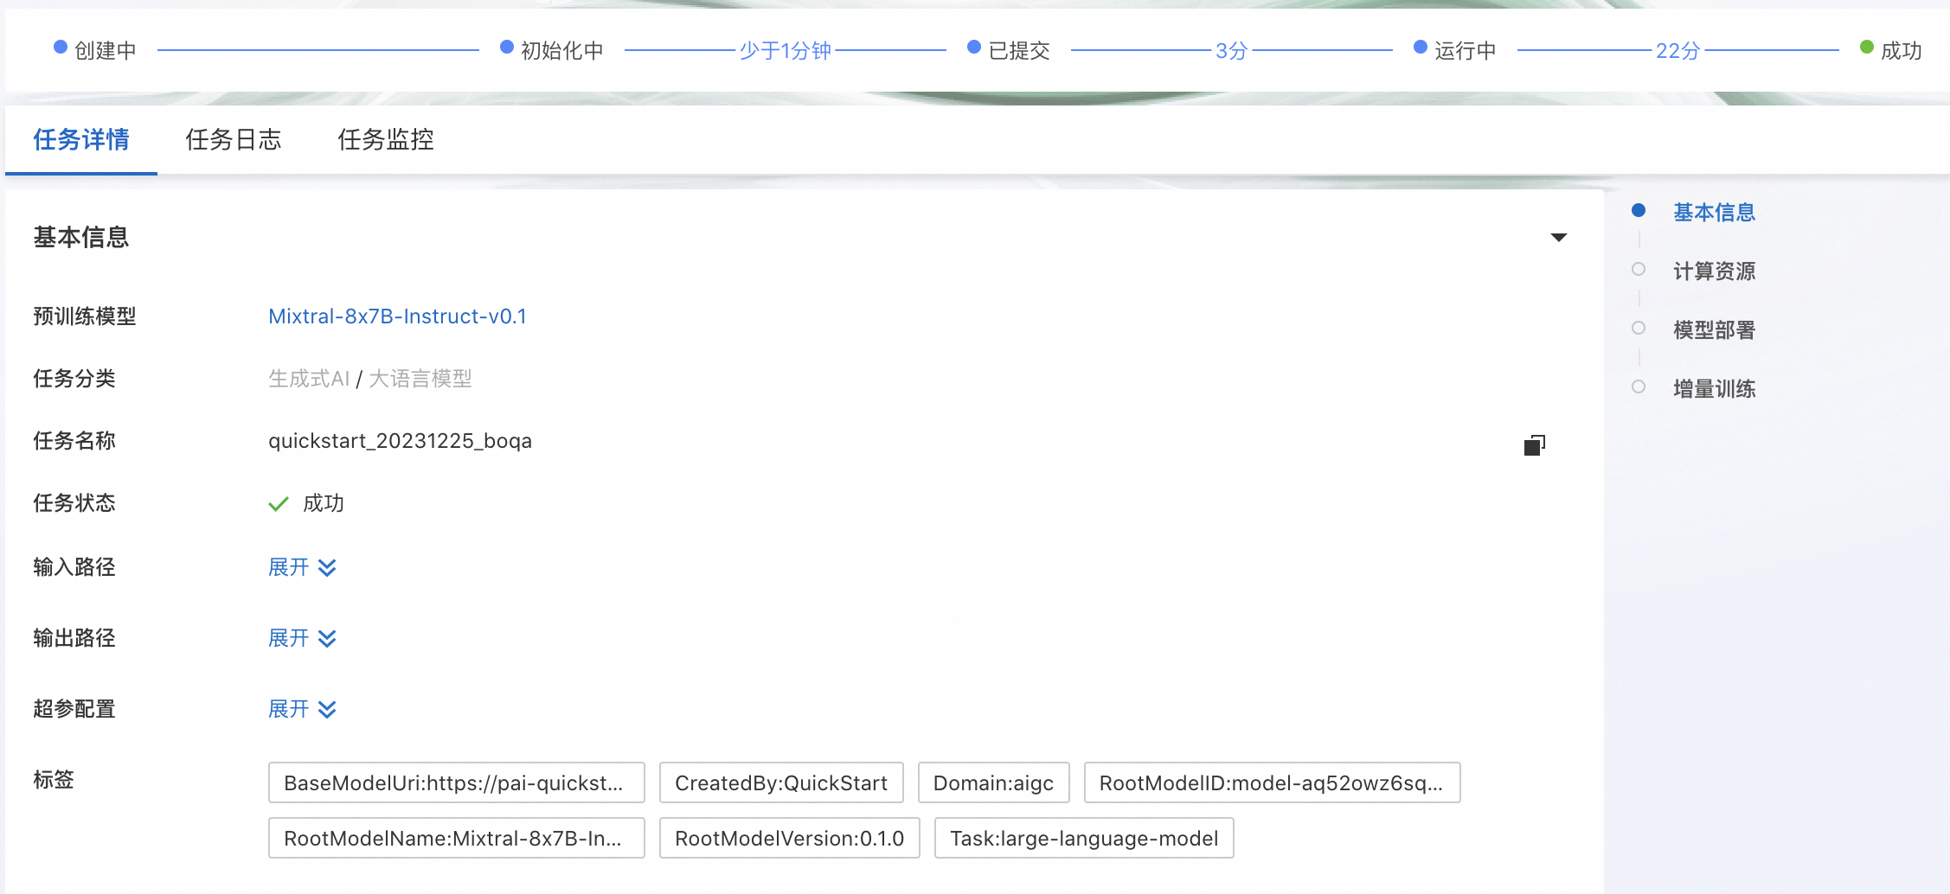The height and width of the screenshot is (894, 1950).
Task: Click the 运行中 progress step
Action: [x=1455, y=50]
